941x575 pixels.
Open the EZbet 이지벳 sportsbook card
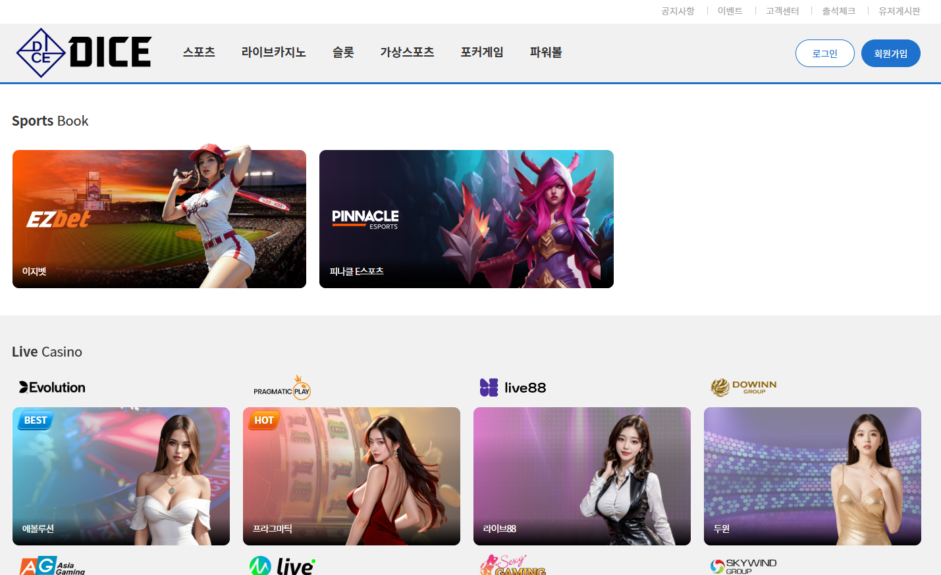pos(159,219)
